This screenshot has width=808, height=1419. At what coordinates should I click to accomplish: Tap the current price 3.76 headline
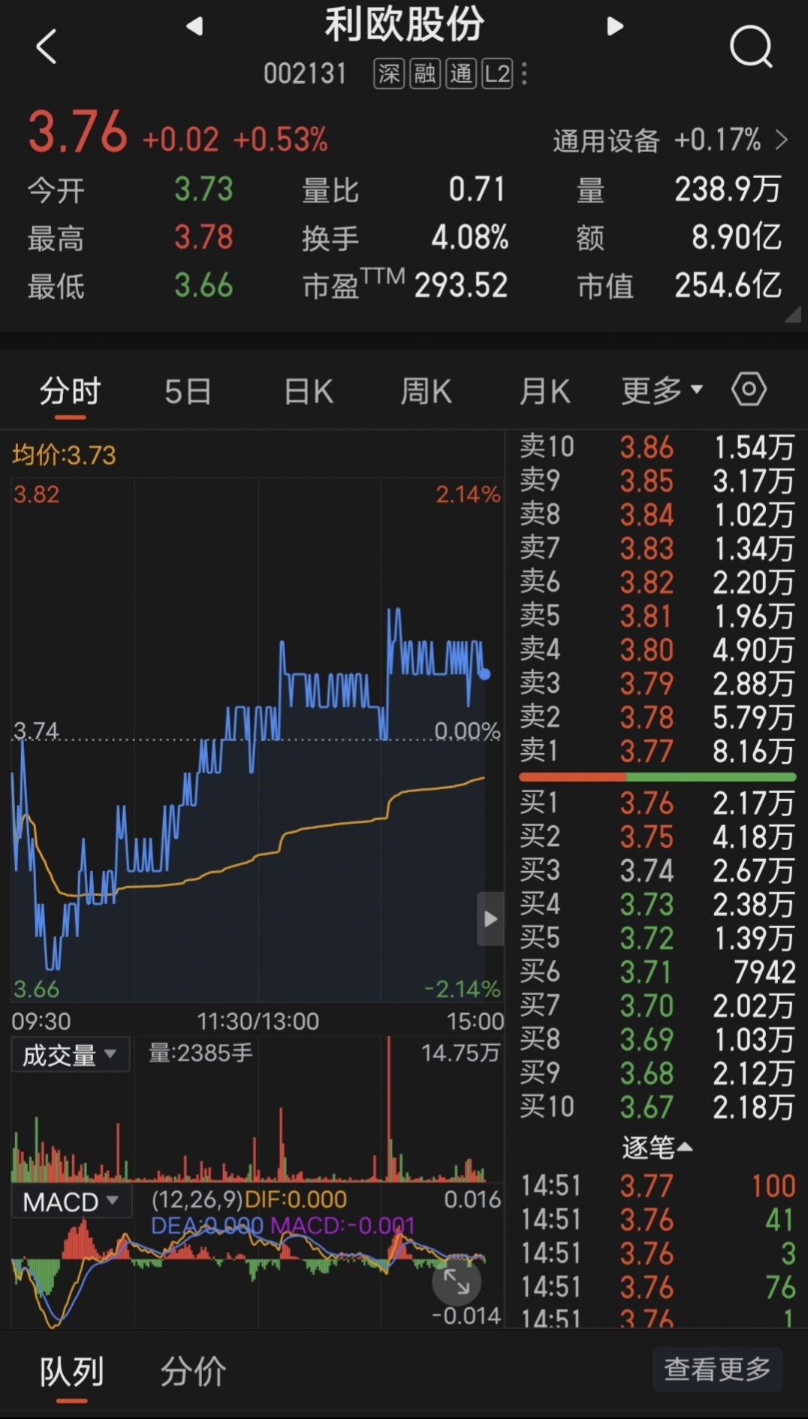pyautogui.click(x=78, y=132)
